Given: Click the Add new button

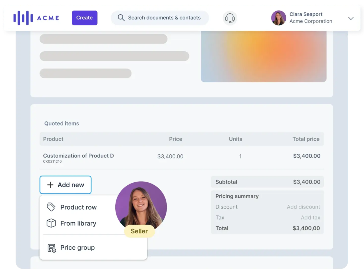Looking at the screenshot, I should click(x=65, y=185).
